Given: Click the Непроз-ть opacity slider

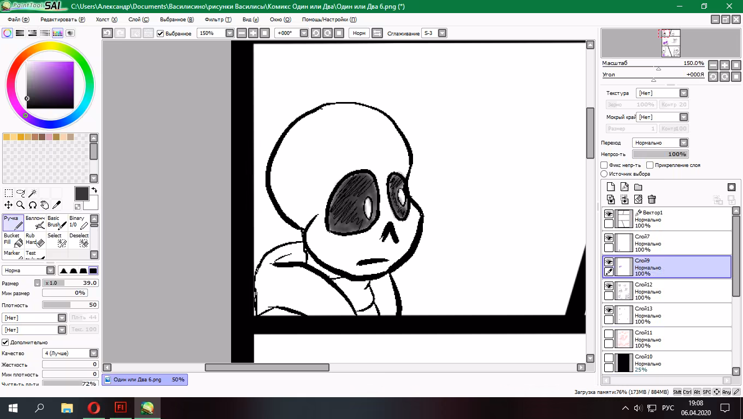Looking at the screenshot, I should coord(661,154).
